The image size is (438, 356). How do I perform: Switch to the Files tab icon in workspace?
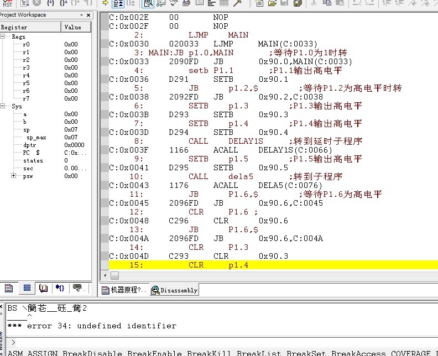[9, 288]
